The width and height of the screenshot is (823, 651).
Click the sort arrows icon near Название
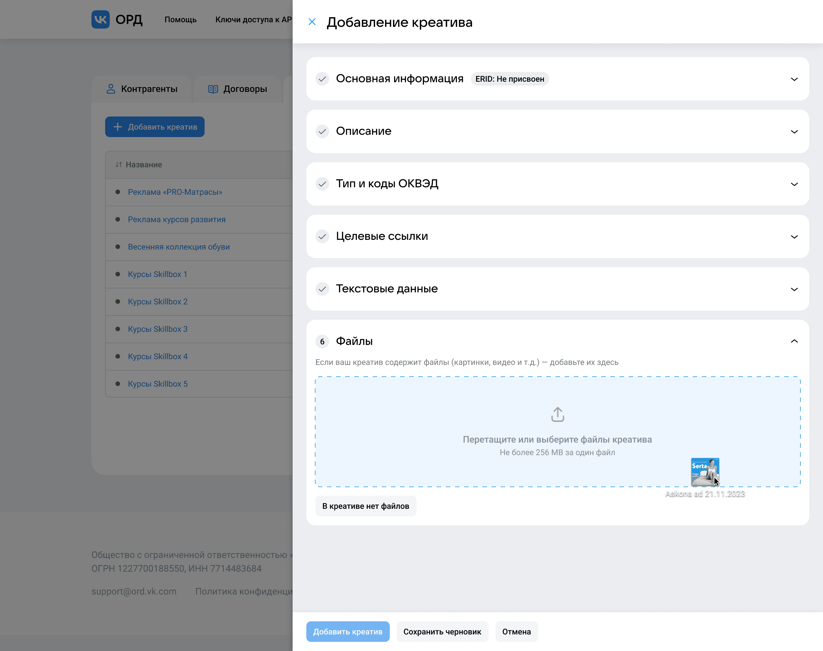coord(119,165)
